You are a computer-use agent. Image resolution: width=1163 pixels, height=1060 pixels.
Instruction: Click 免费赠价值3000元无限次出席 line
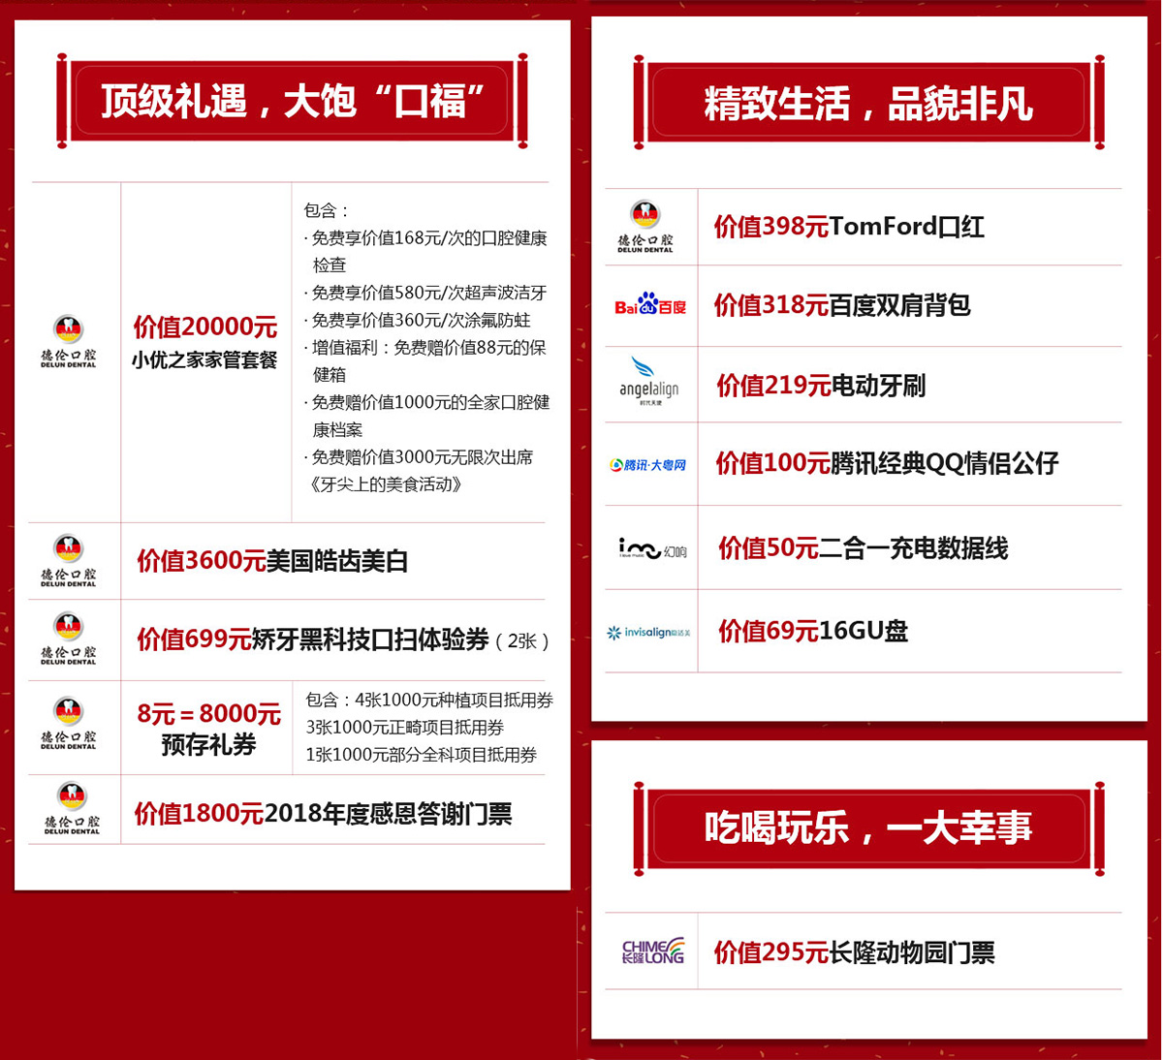coord(419,457)
